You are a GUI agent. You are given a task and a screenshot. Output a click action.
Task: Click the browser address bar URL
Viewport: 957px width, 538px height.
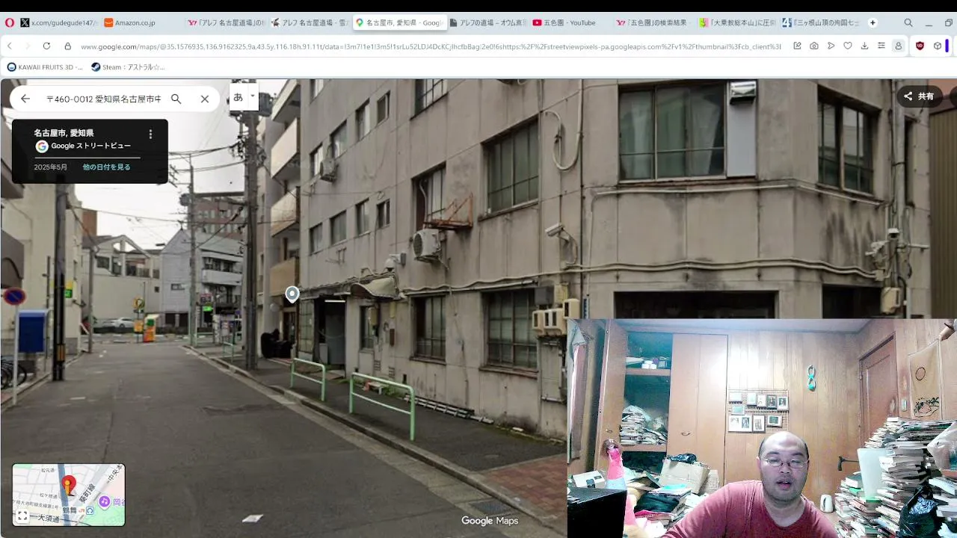click(x=430, y=46)
